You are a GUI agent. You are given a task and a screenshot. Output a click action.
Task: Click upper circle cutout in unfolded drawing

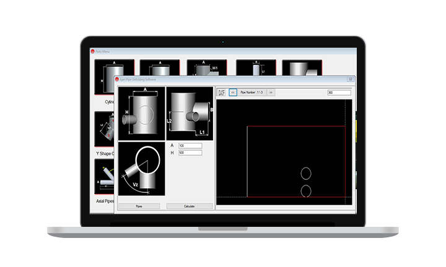(306, 174)
